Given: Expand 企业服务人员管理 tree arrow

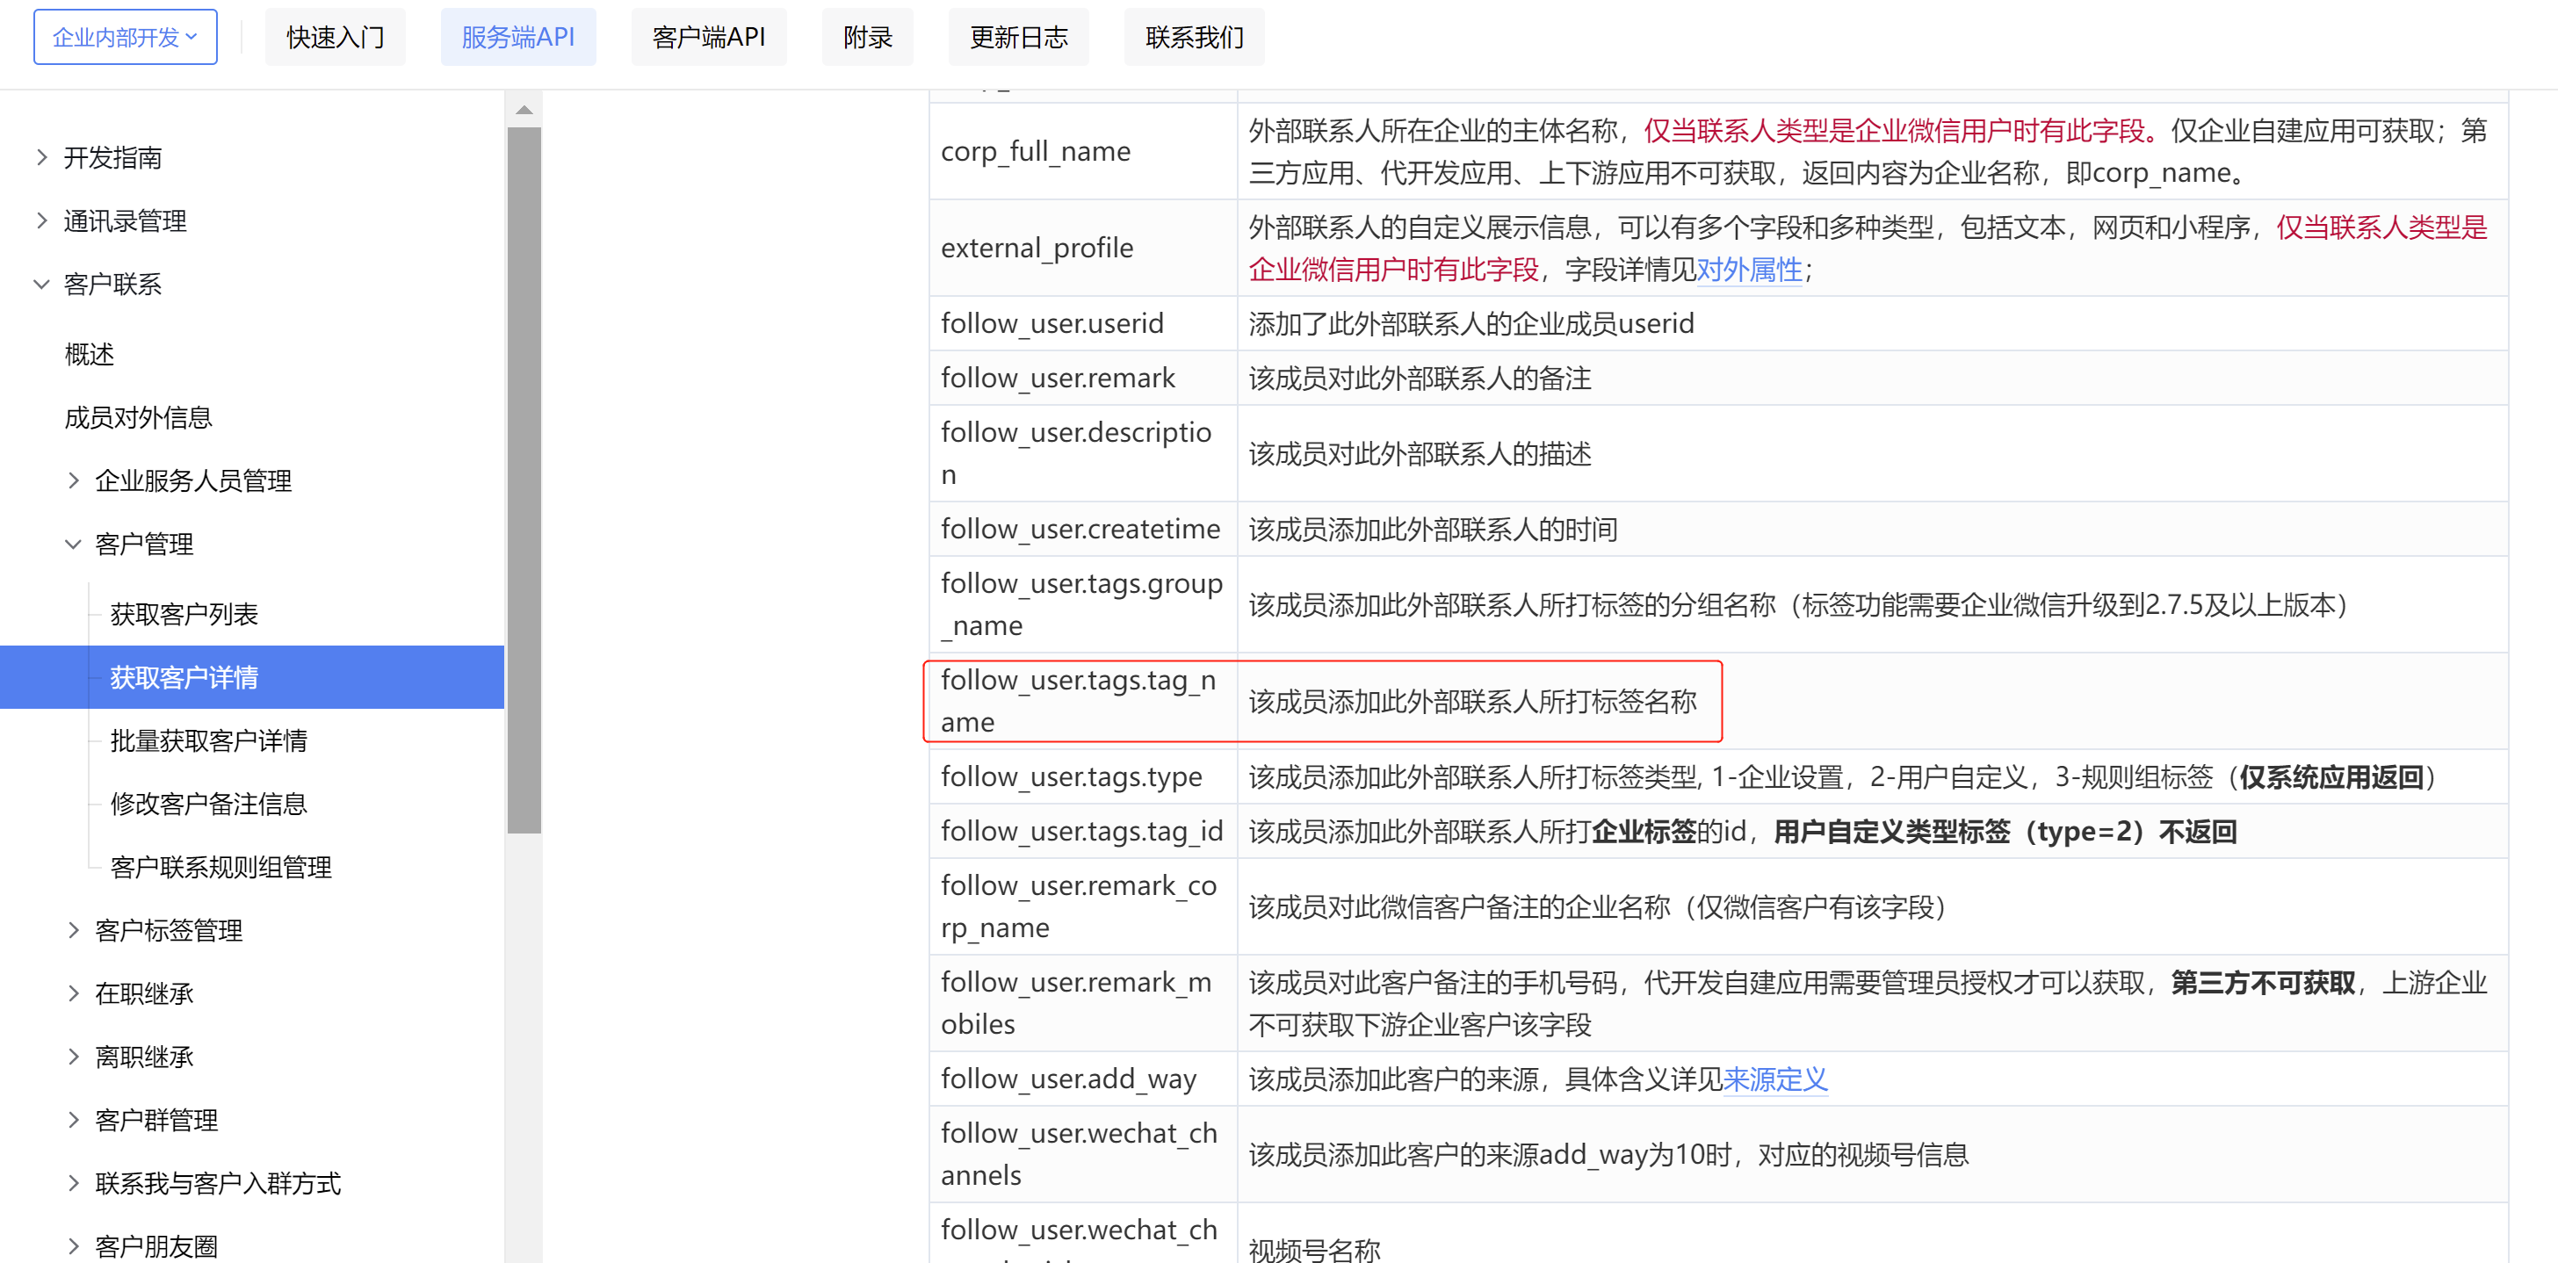Looking at the screenshot, I should pyautogui.click(x=74, y=480).
